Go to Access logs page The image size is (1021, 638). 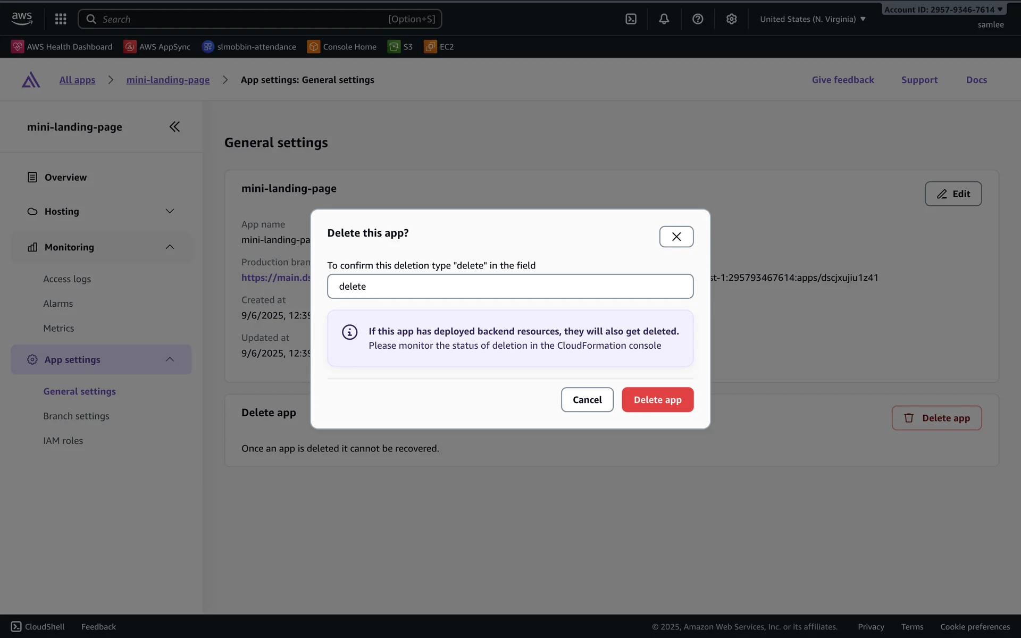tap(67, 279)
